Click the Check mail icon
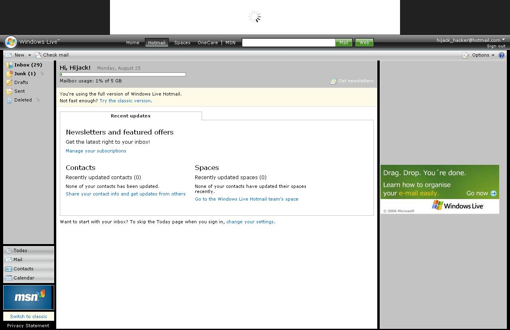The image size is (510, 330). (x=38, y=55)
